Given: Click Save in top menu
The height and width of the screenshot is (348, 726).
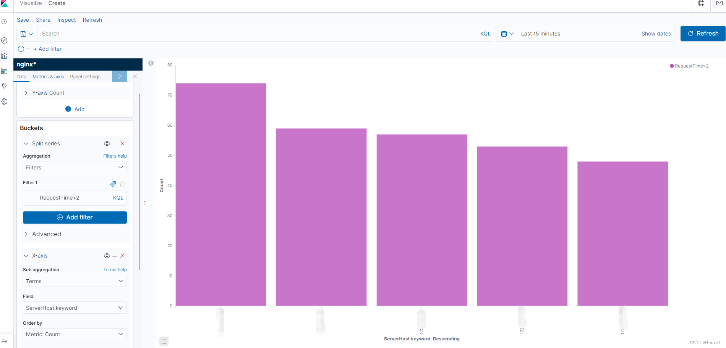Looking at the screenshot, I should pyautogui.click(x=23, y=20).
